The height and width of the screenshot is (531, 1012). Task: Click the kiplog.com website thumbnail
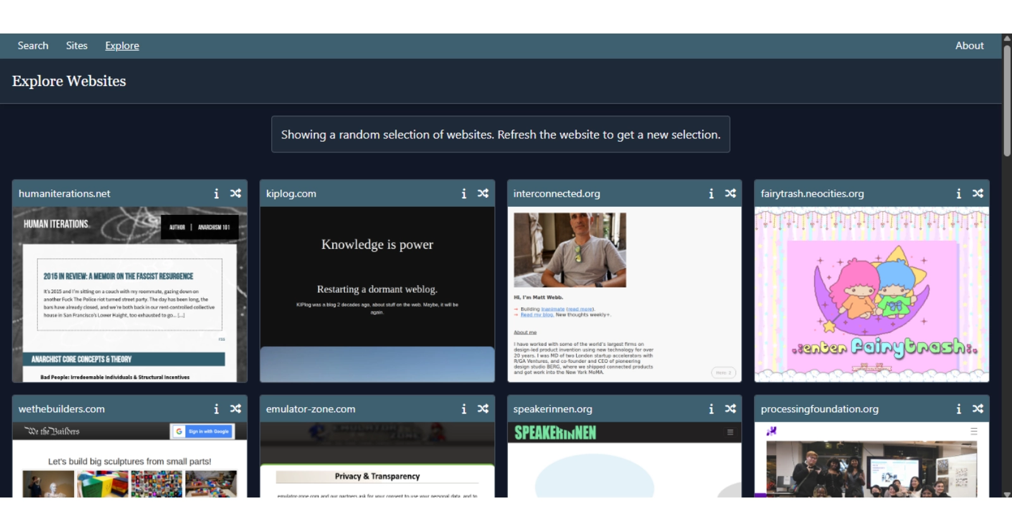[377, 294]
